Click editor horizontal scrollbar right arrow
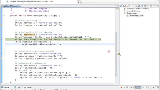160x90 pixels. click(x=114, y=84)
